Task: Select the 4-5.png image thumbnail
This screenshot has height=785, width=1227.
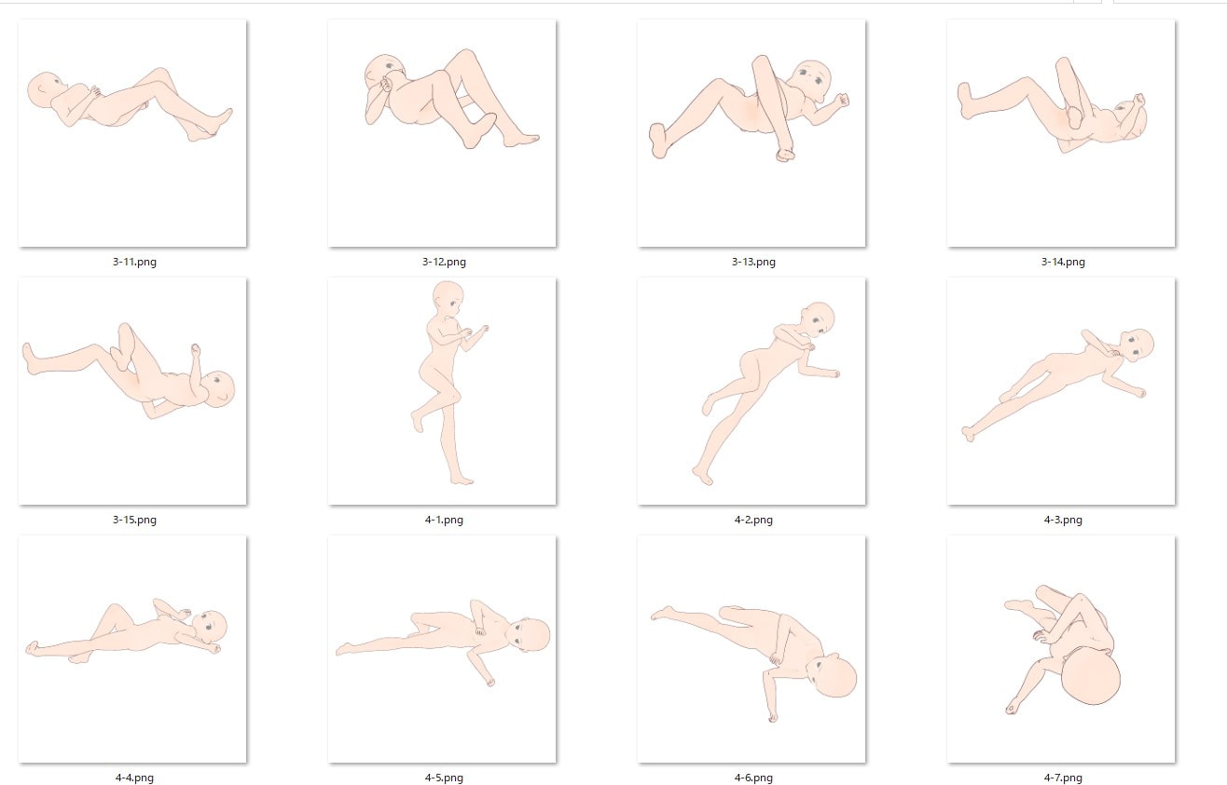Action: click(x=442, y=649)
